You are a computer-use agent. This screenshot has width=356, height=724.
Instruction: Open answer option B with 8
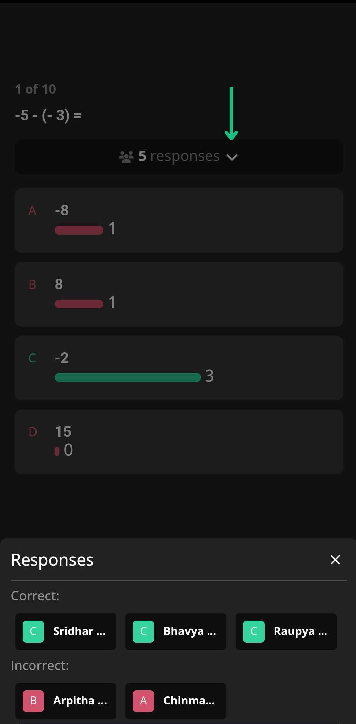click(x=179, y=294)
